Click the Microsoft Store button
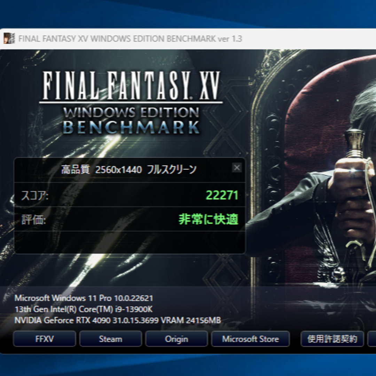This screenshot has width=376, height=376. click(x=250, y=339)
